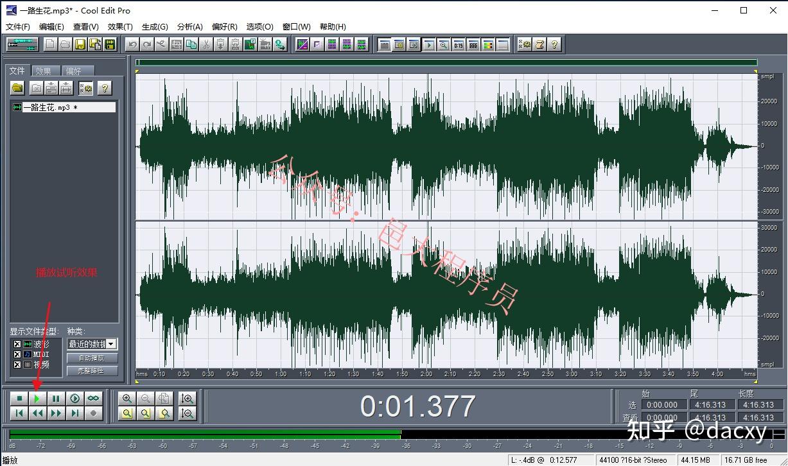Select the 文件 tab in the organizer
The height and width of the screenshot is (466, 788).
[x=17, y=71]
